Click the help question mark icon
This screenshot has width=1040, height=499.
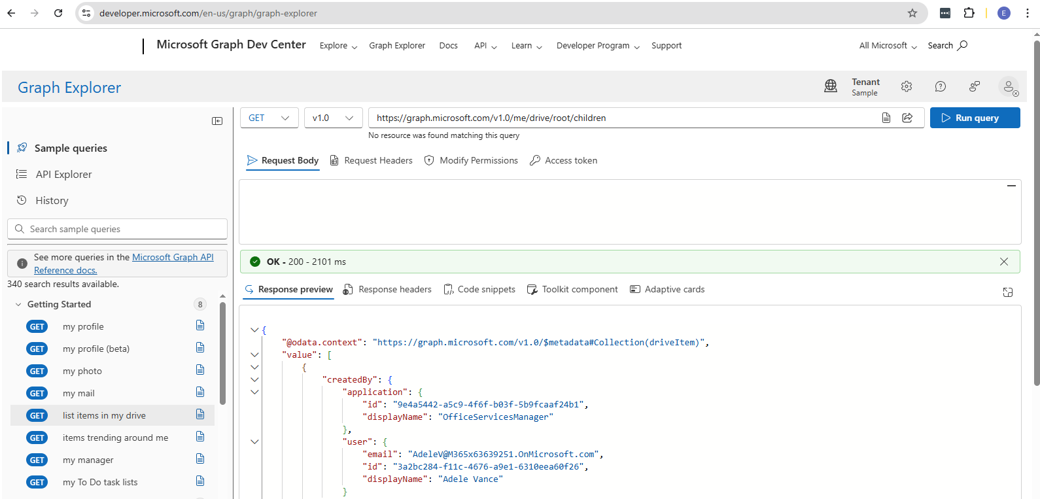pyautogui.click(x=940, y=86)
